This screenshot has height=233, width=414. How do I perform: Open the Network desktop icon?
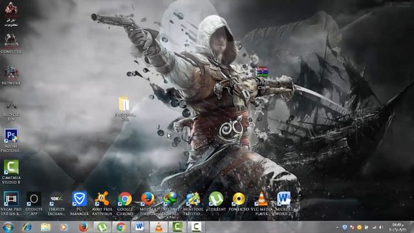pyautogui.click(x=11, y=75)
